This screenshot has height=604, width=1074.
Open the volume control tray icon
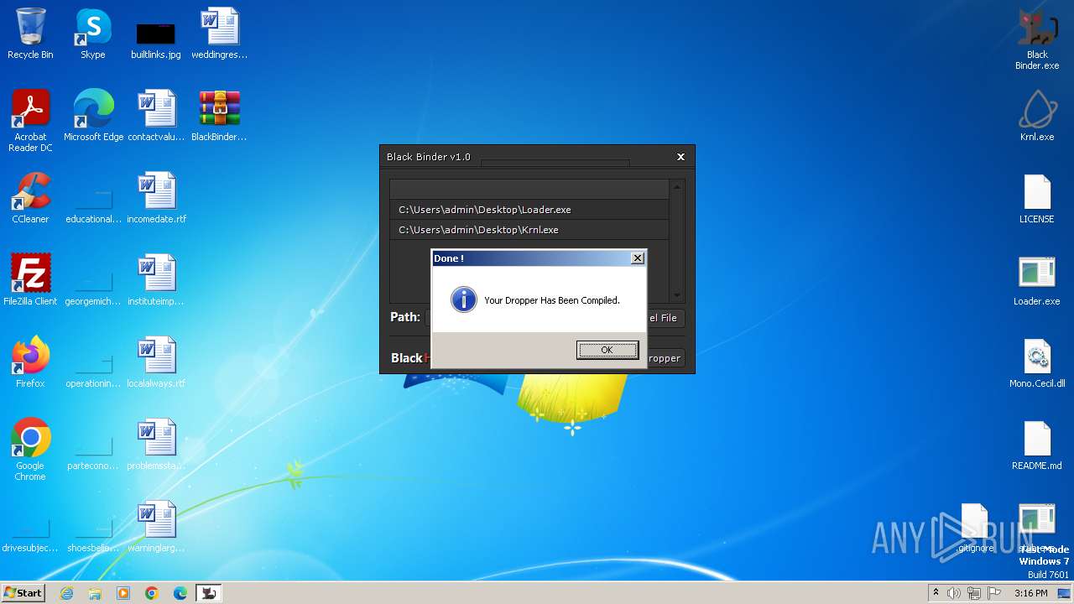click(x=954, y=593)
